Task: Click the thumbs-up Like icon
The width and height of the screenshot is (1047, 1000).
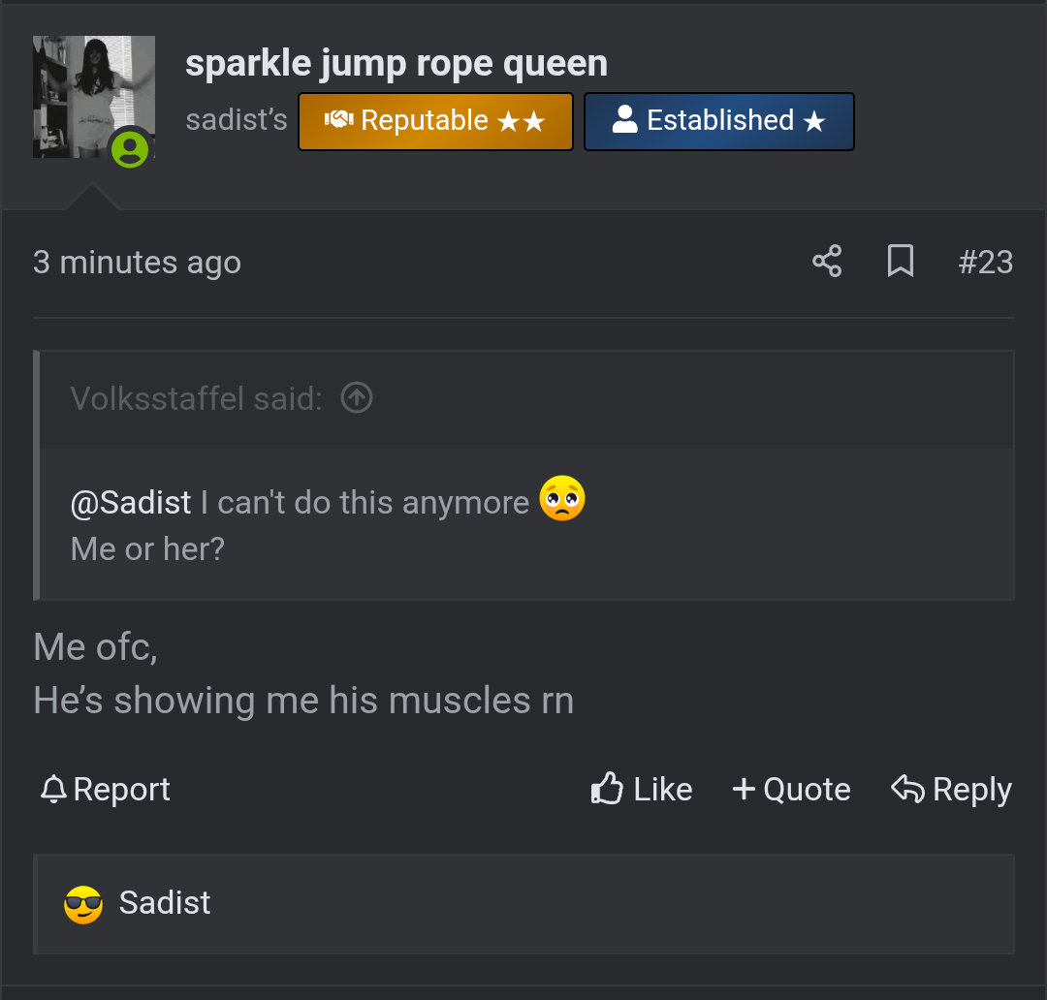Action: tap(607, 790)
